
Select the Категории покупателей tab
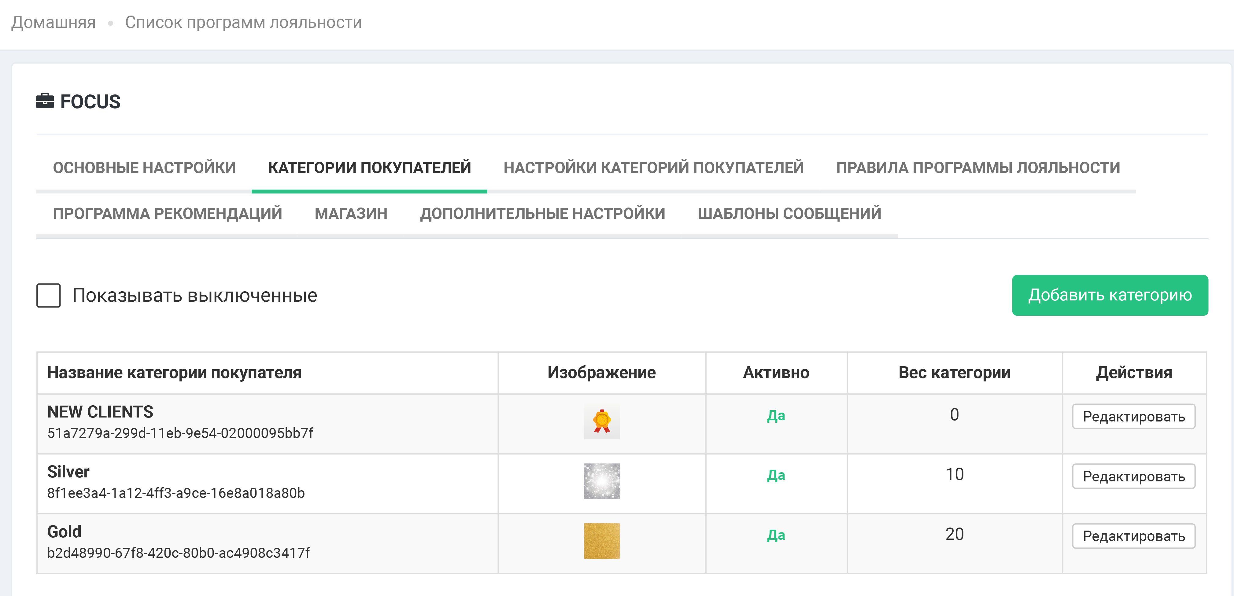pyautogui.click(x=369, y=167)
